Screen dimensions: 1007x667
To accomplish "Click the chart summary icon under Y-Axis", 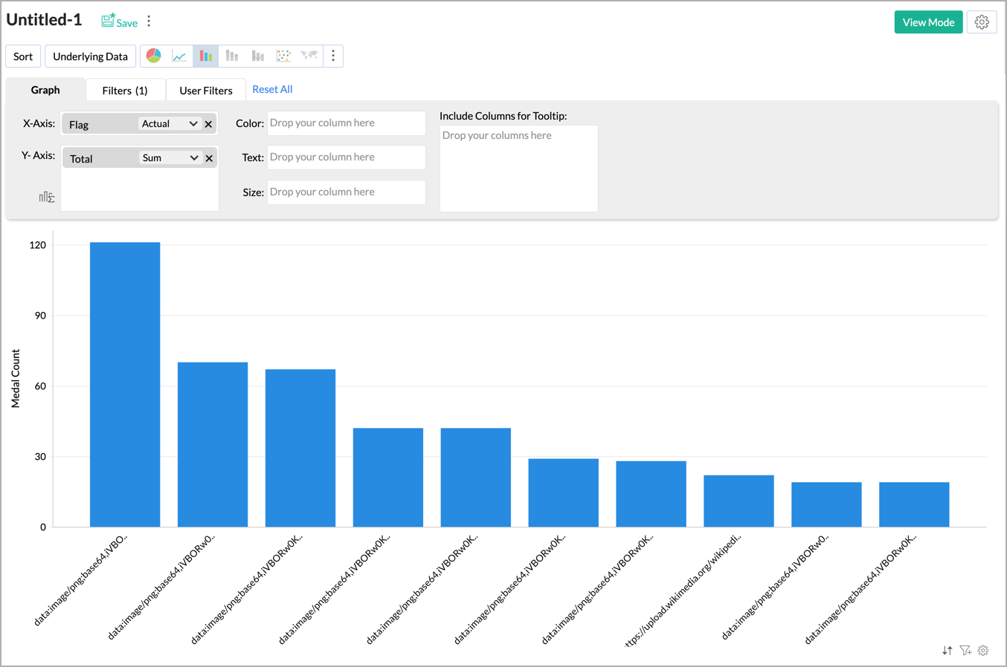I will coord(47,197).
